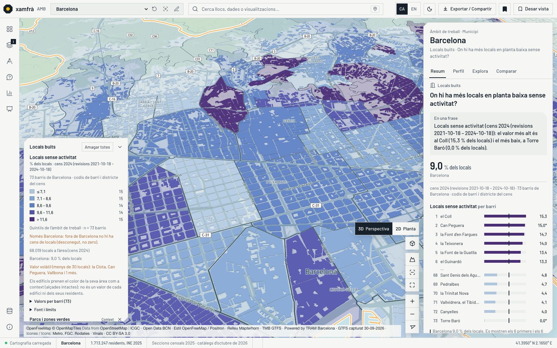557x348 pixels.
Task: Click the darkest > 11,6 legend swatch
Action: (x=32, y=220)
